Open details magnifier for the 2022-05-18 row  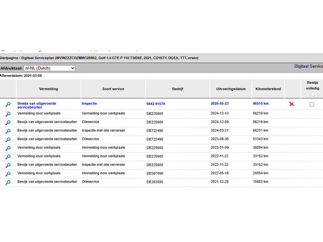[x=8, y=174]
